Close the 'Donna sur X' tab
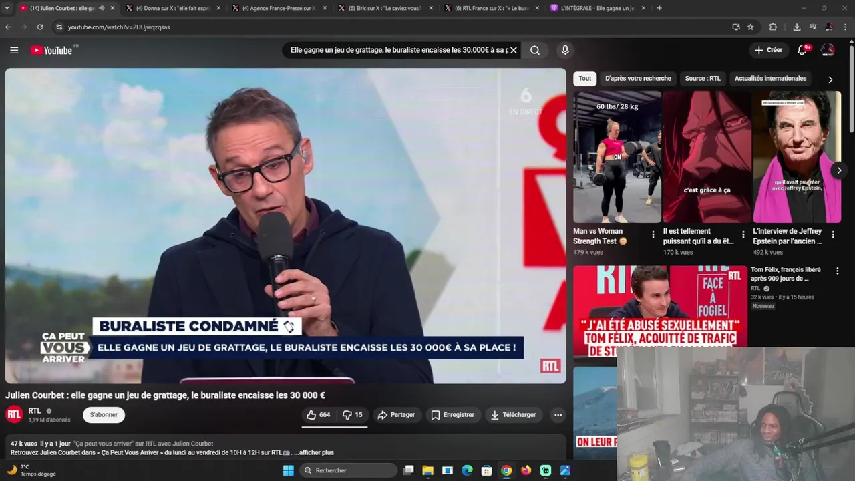Image resolution: width=855 pixels, height=481 pixels. [218, 8]
